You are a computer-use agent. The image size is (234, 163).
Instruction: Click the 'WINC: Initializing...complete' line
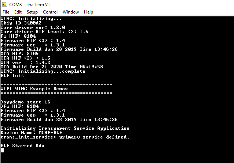tap(43, 71)
